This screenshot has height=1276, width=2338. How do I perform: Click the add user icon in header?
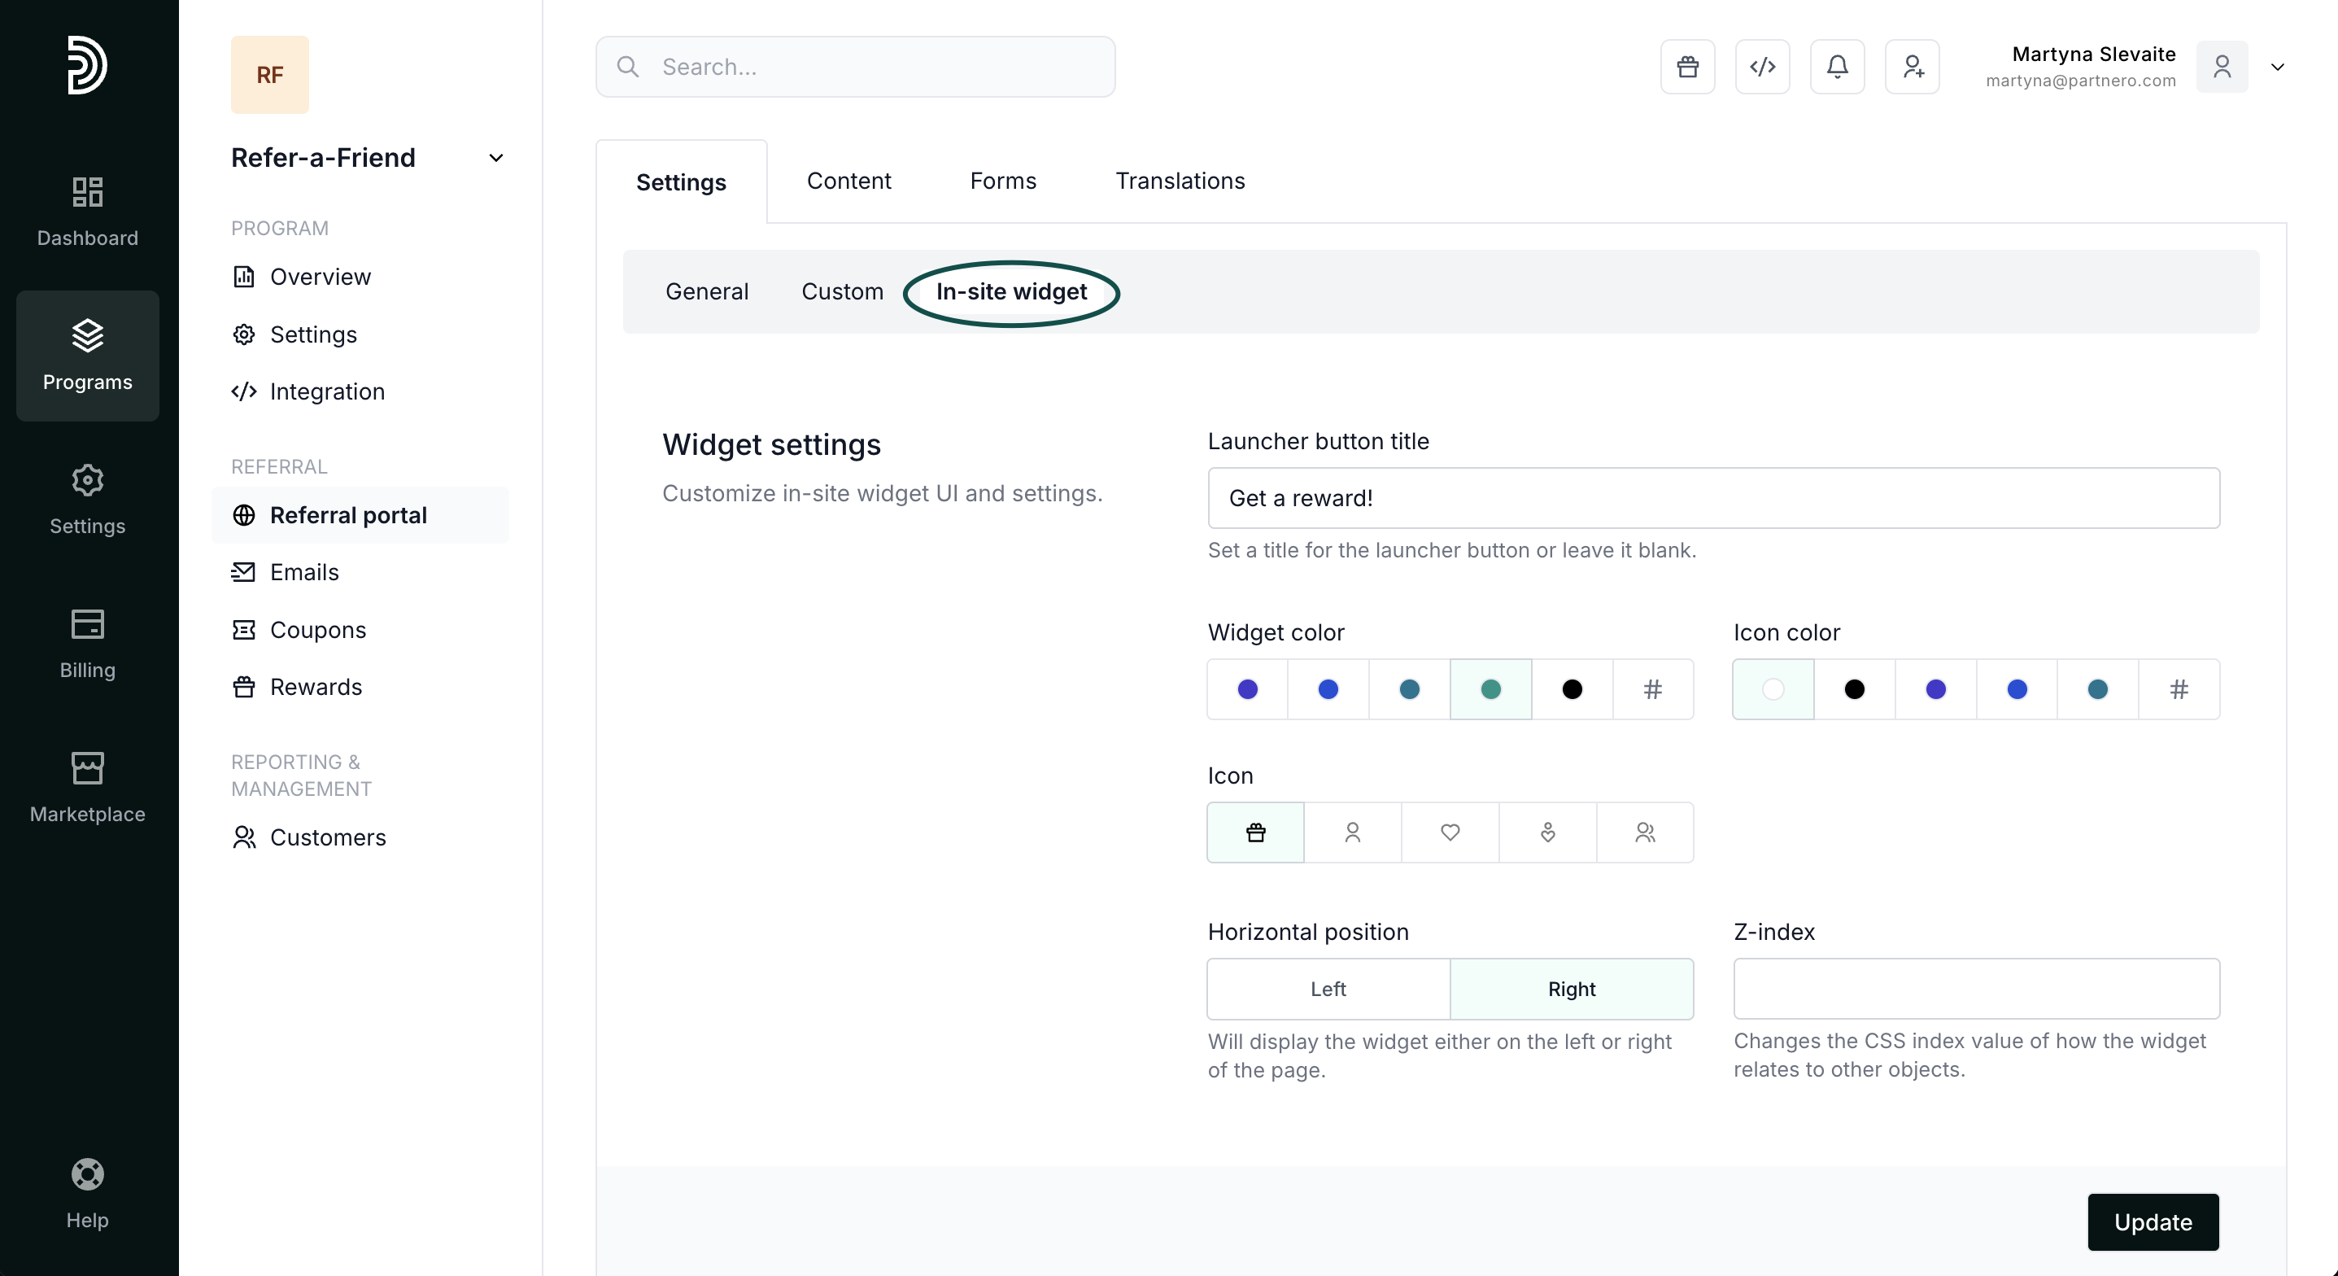pyautogui.click(x=1913, y=66)
